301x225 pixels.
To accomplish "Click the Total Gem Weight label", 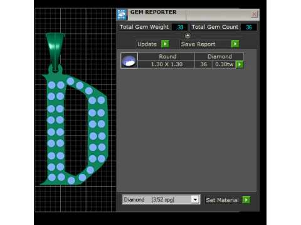I will tap(144, 27).
